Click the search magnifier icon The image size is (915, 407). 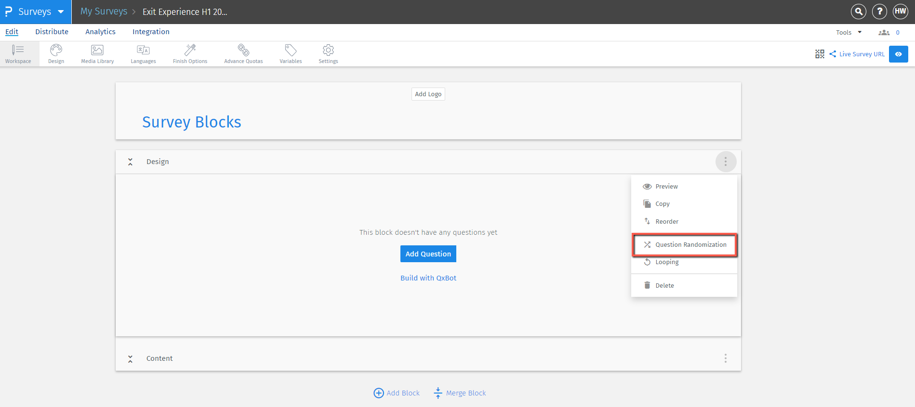tap(859, 12)
